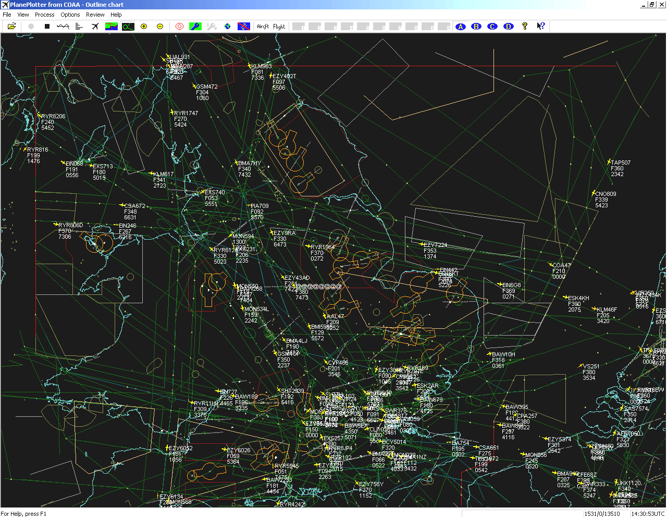
Task: Select the crossed-out chart icon
Action: click(x=243, y=26)
